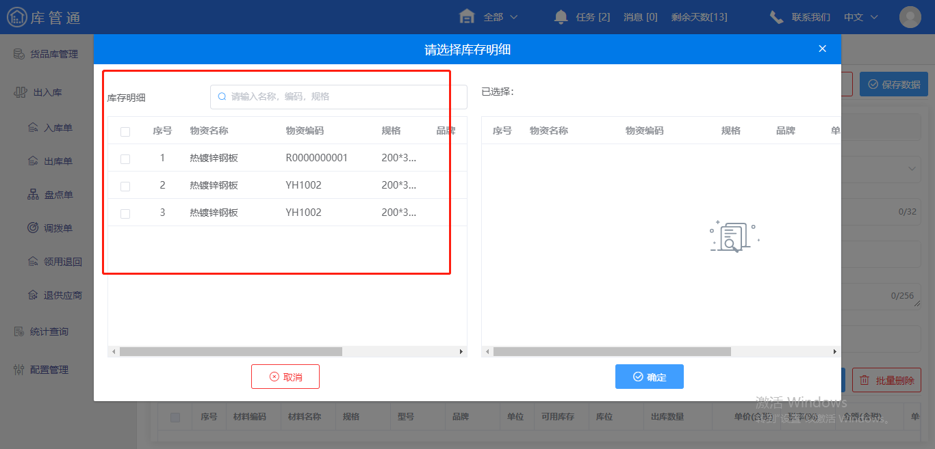Click 物资编码 header in left table
Screen dimensions: 935x449
[x=305, y=131]
